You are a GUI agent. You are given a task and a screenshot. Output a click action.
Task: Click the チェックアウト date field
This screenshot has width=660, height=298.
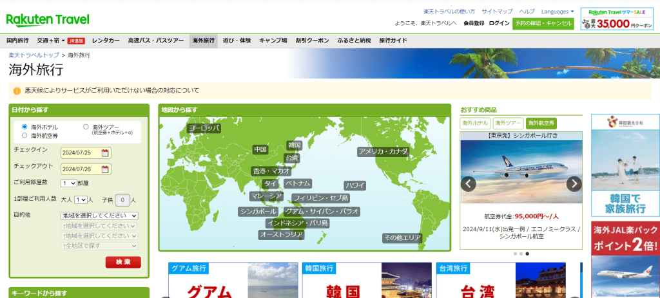(86, 169)
